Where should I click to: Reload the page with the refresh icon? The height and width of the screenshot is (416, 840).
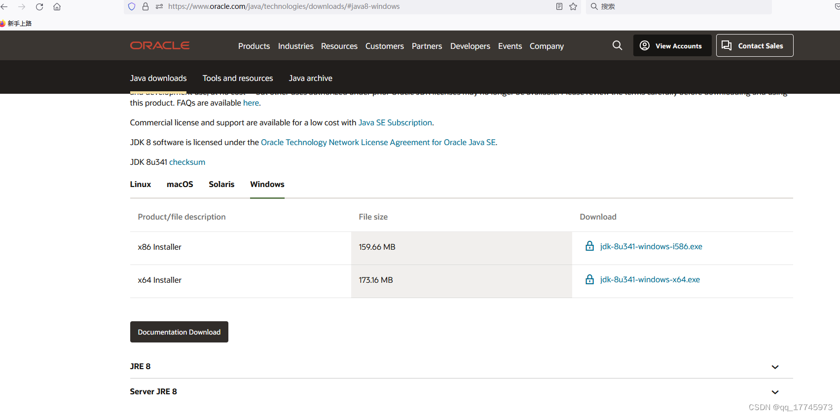click(39, 7)
